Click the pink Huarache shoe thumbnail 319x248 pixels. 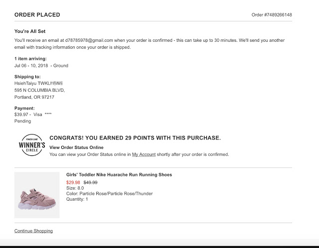(x=37, y=195)
